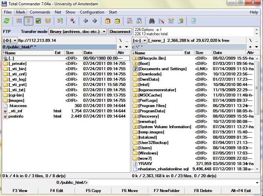Open right panel directory history arrow
This screenshot has height=196, width=263.
[257, 47]
